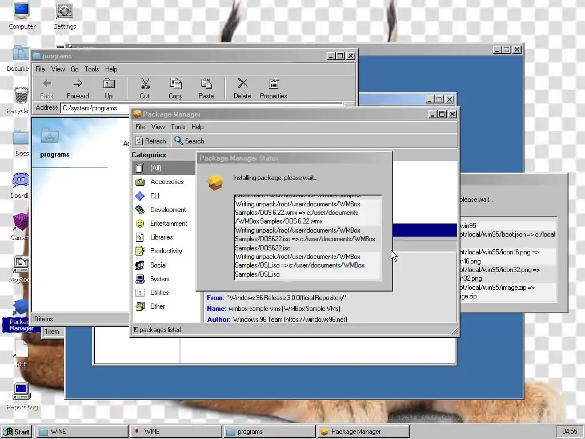585x439 pixels.
Task: Open the Doordi desktop icon
Action: [x=19, y=186]
